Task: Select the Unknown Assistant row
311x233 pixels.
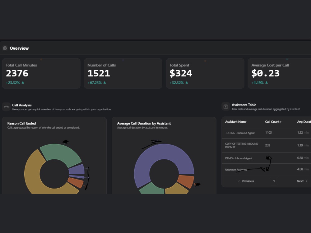Action: (266, 169)
